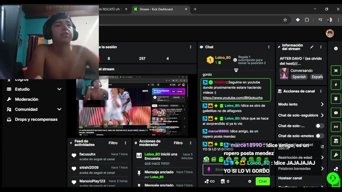Toggle the document panel icon in sidebar
This screenshot has width=342, height=192.
point(336,99)
